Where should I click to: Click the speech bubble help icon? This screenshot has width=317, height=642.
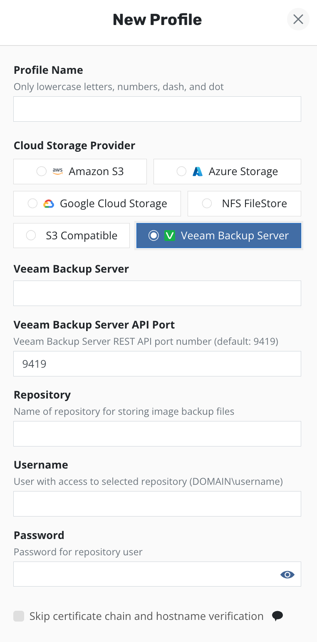pos(277,616)
